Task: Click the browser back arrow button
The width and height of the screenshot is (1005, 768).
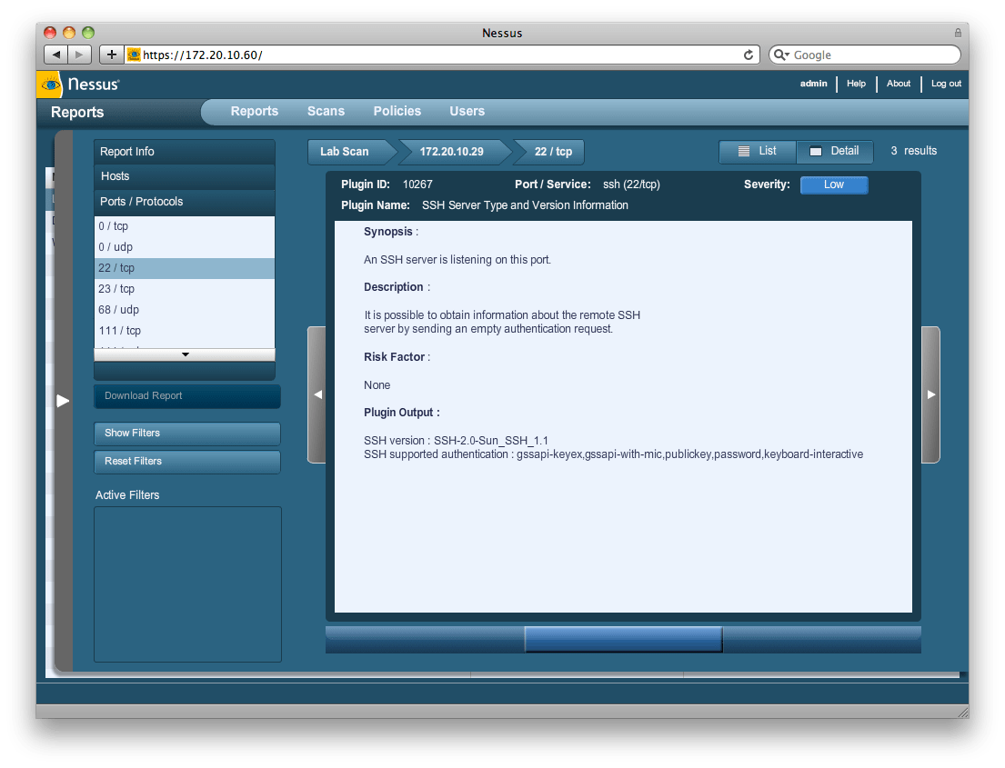Action: pyautogui.click(x=55, y=55)
